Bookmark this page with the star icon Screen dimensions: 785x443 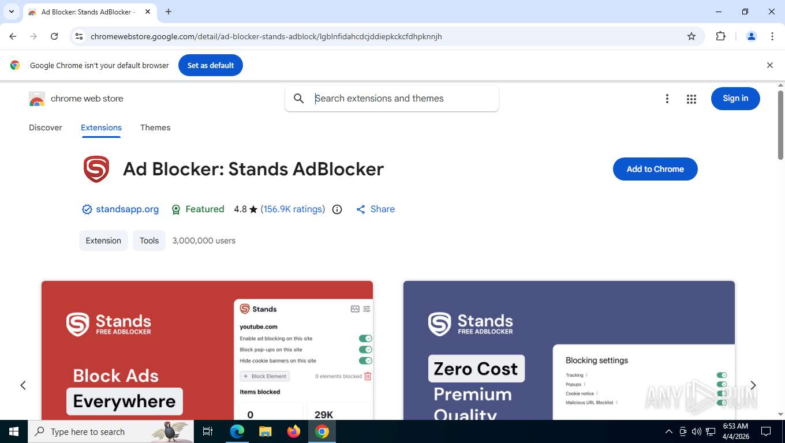[691, 36]
